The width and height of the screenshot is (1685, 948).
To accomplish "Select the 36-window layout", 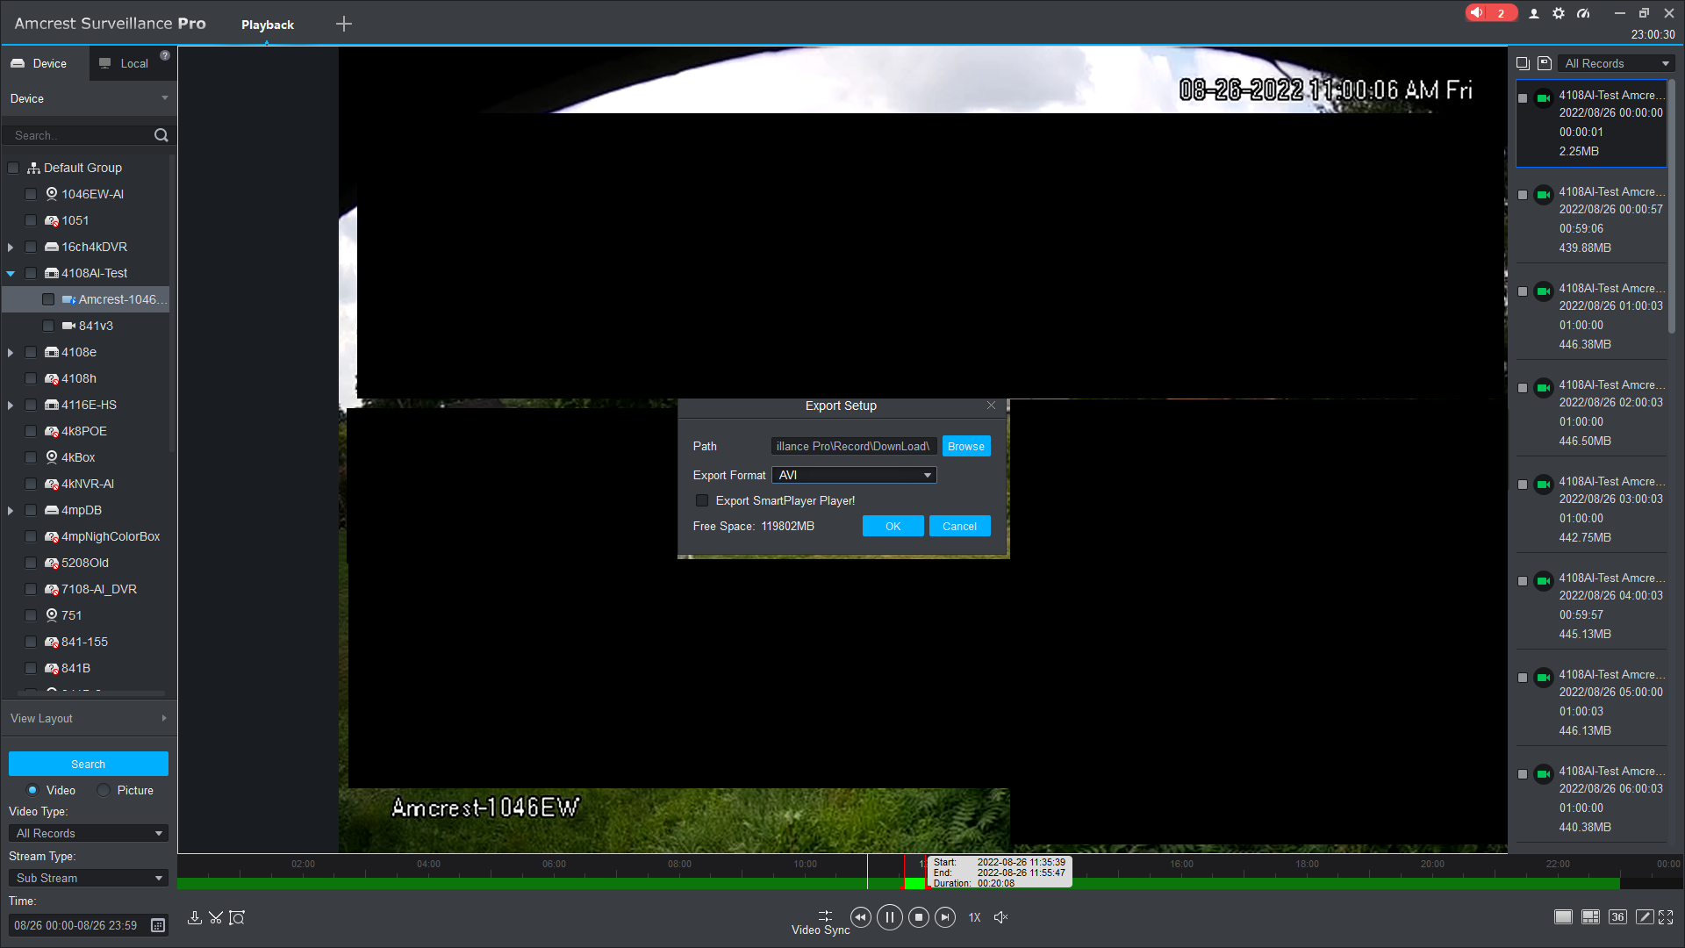I will tap(1617, 917).
